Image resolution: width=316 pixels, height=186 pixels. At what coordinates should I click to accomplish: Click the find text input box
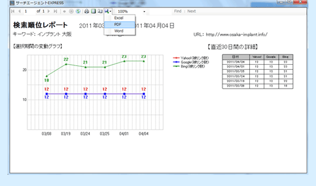tap(160, 12)
